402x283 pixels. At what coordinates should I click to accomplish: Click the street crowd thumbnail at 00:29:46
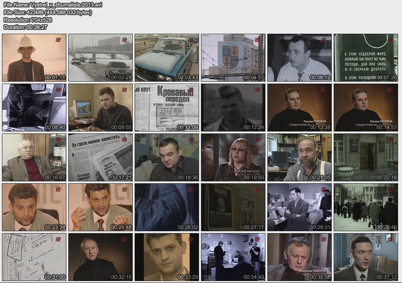366,207
